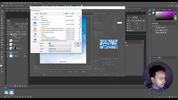The width and height of the screenshot is (178, 100).
Task: Open the Image menu
Action: point(11,3)
